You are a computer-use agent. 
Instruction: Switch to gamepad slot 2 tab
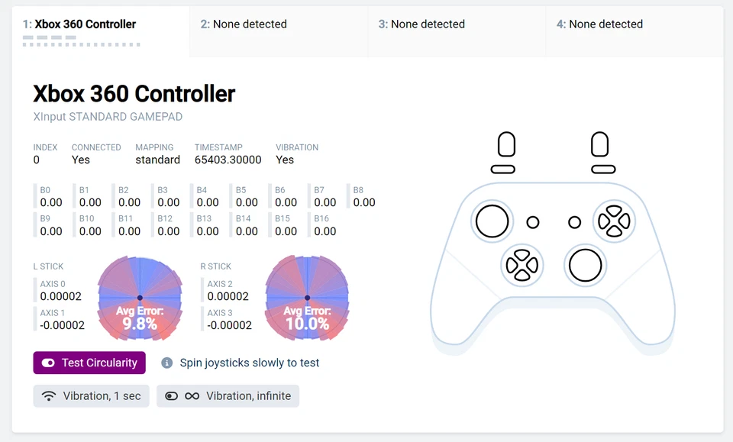tap(279, 32)
